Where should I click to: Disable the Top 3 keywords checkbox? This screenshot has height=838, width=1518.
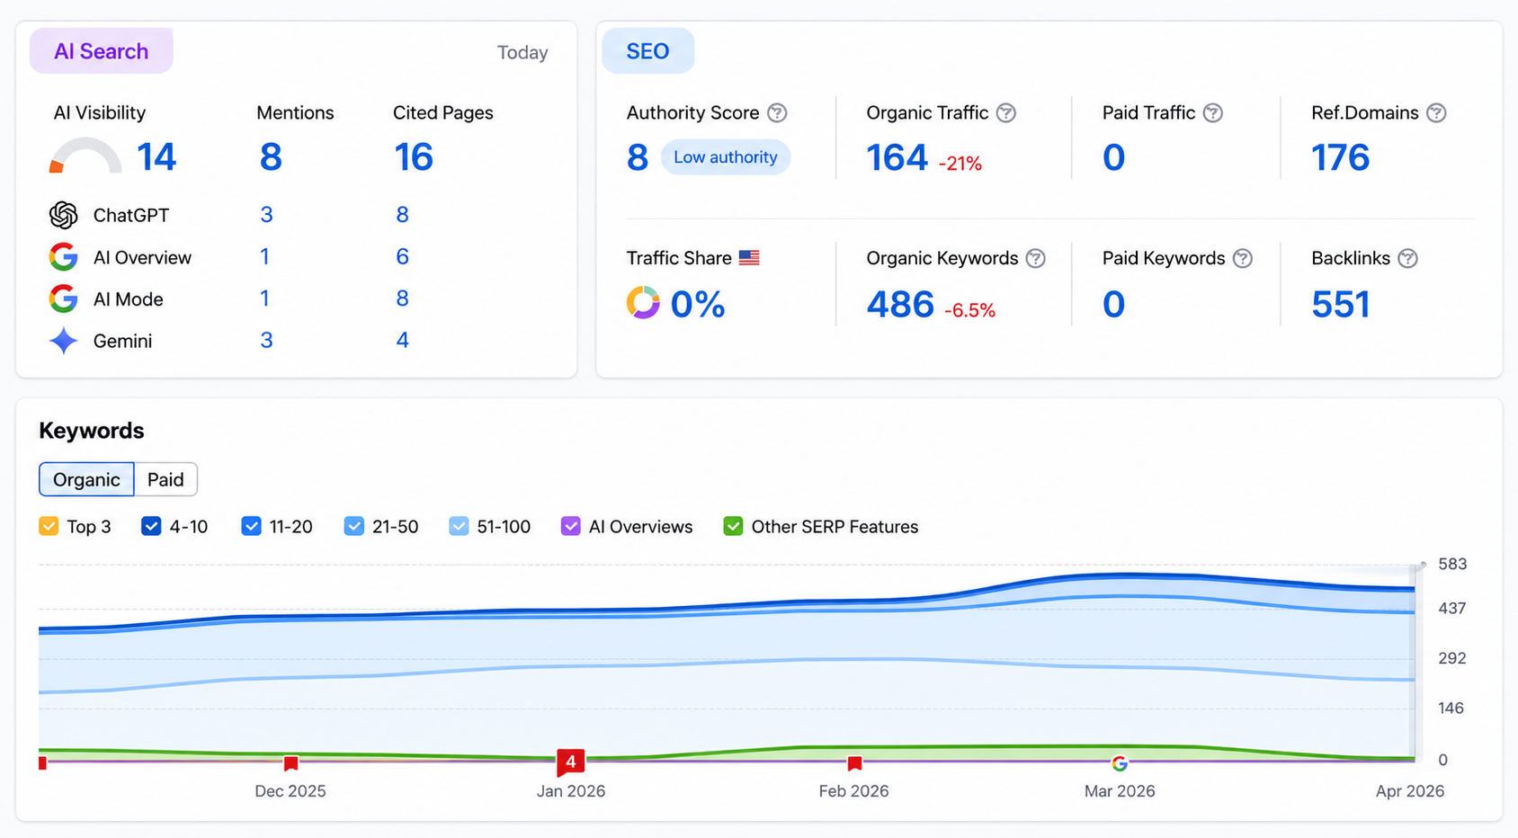[x=49, y=526]
